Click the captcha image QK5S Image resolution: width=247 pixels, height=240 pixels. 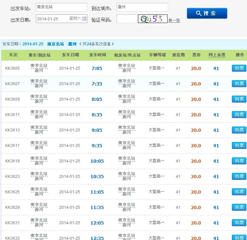pos(152,19)
